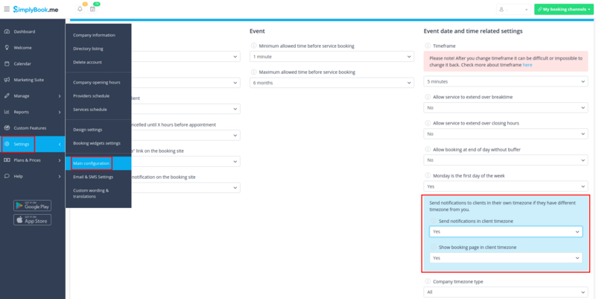This screenshot has width=596, height=299.
Task: Open Send notifications in client timezone dropdown
Action: 506,231
